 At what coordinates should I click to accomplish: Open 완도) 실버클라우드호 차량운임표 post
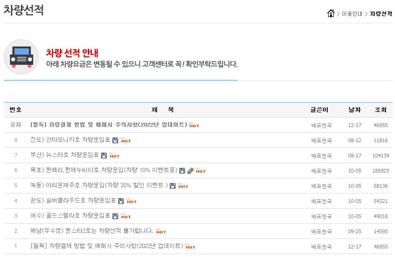coord(73,200)
